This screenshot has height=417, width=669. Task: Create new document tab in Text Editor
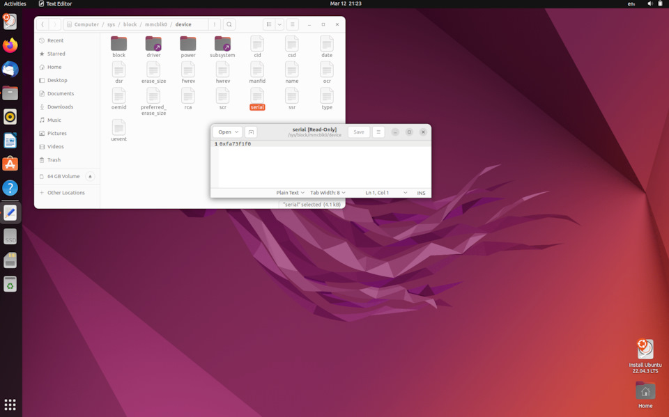251,132
